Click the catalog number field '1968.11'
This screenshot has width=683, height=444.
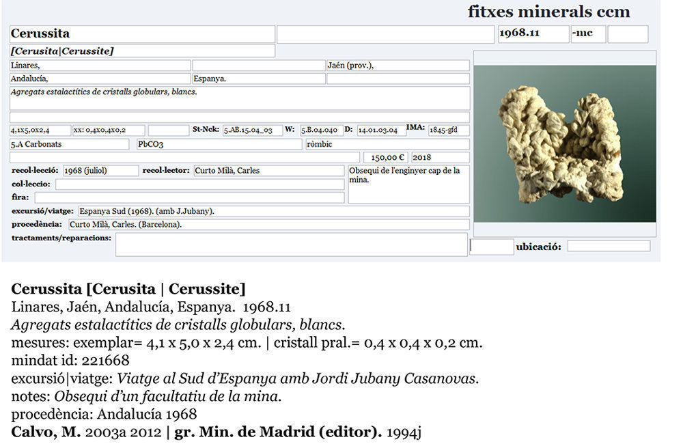(533, 34)
